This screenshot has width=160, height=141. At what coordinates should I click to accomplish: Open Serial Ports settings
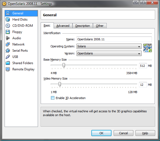(21, 51)
